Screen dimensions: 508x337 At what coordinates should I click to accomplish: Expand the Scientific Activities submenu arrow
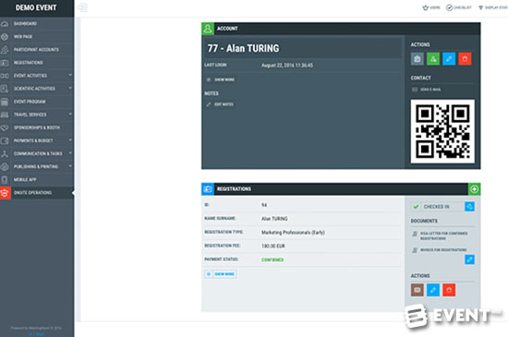[70, 88]
